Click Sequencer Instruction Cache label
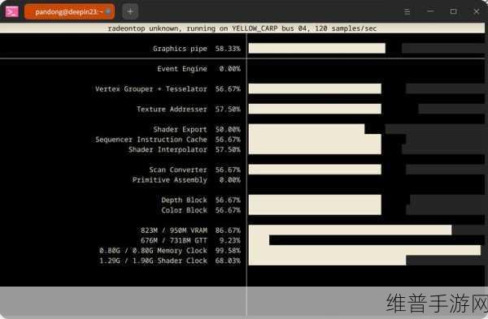This screenshot has width=488, height=319. point(151,140)
